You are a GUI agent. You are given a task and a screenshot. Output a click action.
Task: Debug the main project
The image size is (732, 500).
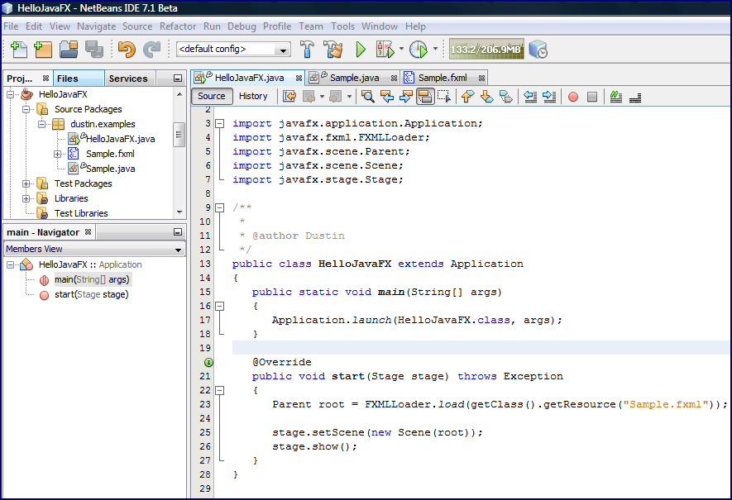click(385, 50)
